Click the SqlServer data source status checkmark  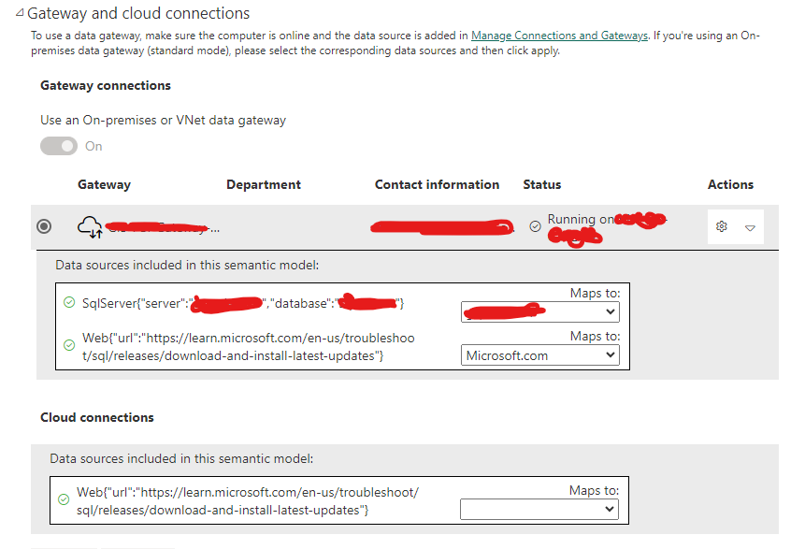pos(69,302)
